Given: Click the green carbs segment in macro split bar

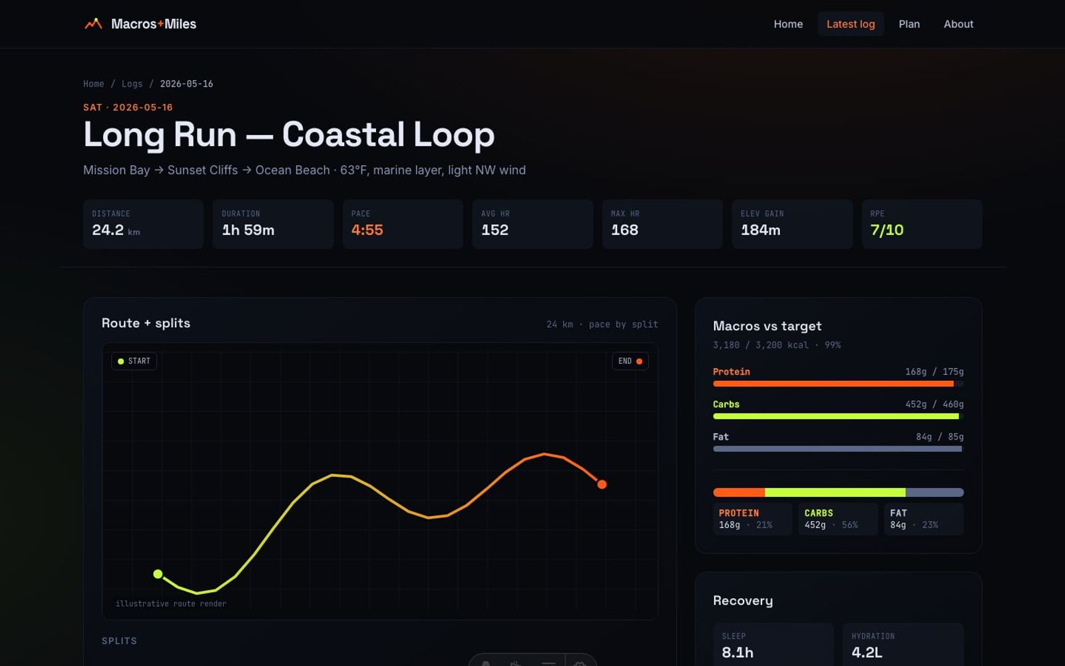Looking at the screenshot, I should coord(835,493).
